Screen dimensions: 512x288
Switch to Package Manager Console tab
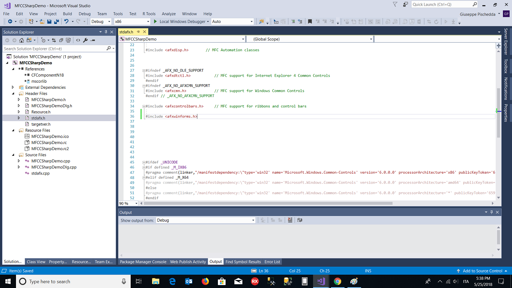click(143, 262)
